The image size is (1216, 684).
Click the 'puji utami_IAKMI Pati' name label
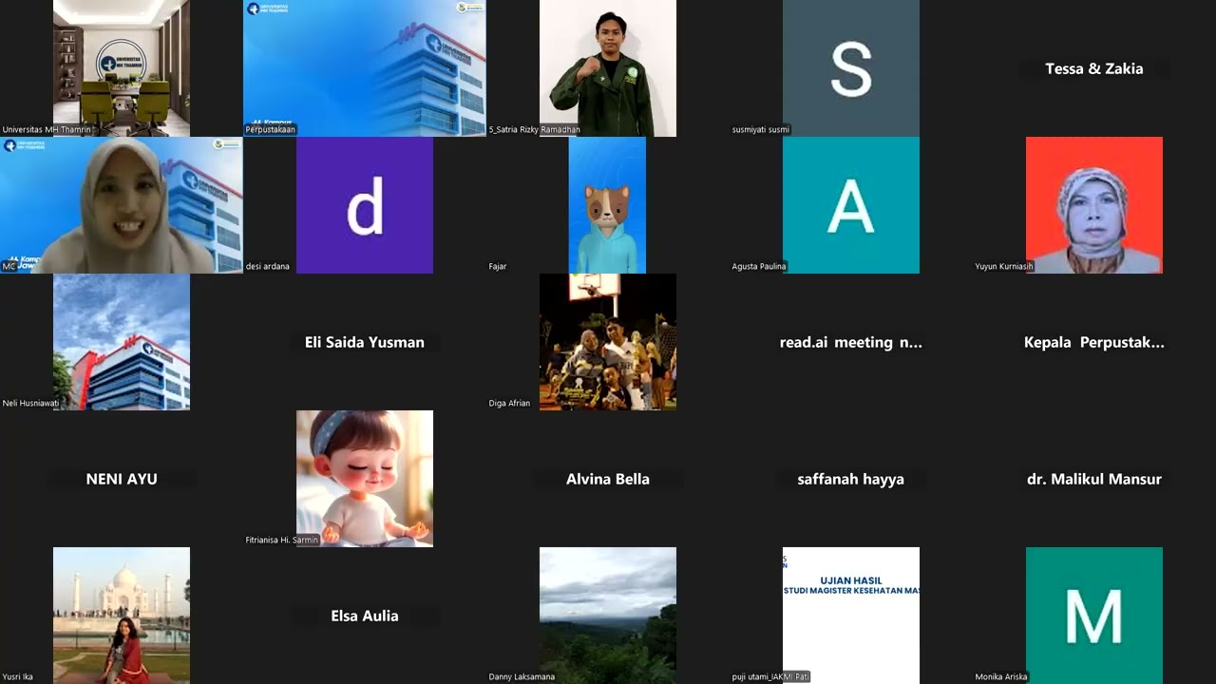tap(770, 676)
